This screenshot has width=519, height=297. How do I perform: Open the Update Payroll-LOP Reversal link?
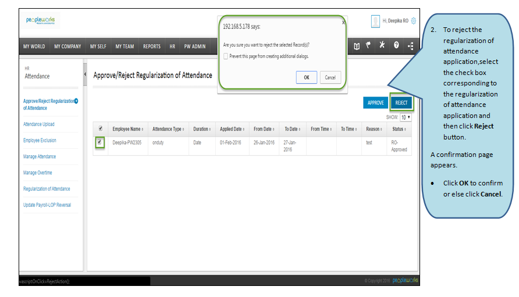(x=47, y=205)
